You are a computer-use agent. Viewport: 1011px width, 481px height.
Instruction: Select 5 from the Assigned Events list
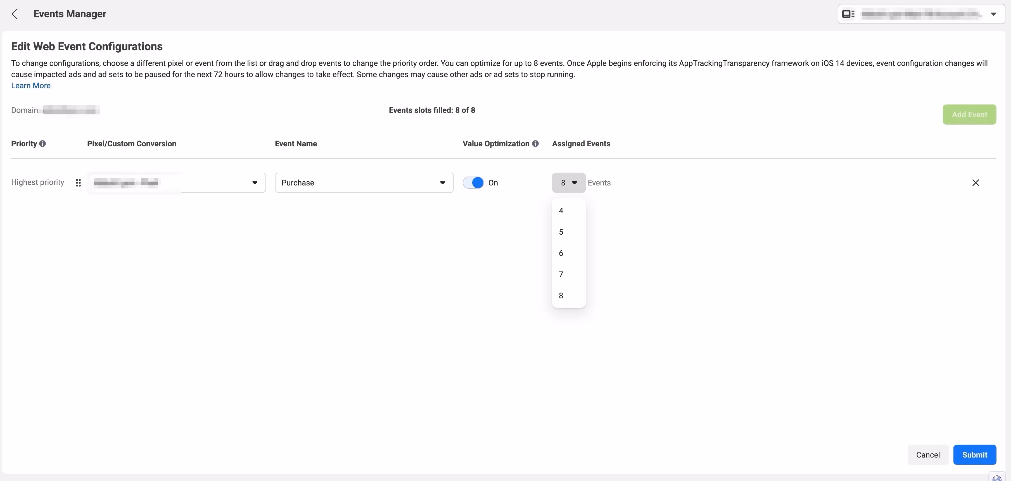point(568,232)
